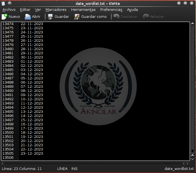Click the Guardar floppy disk icon
The image size is (196, 173).
pos(50,16)
